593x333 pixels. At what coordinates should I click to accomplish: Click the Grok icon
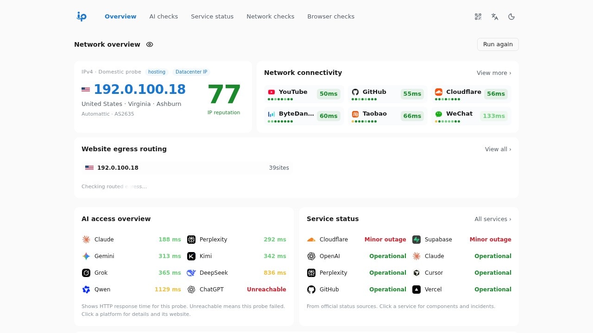(86, 273)
